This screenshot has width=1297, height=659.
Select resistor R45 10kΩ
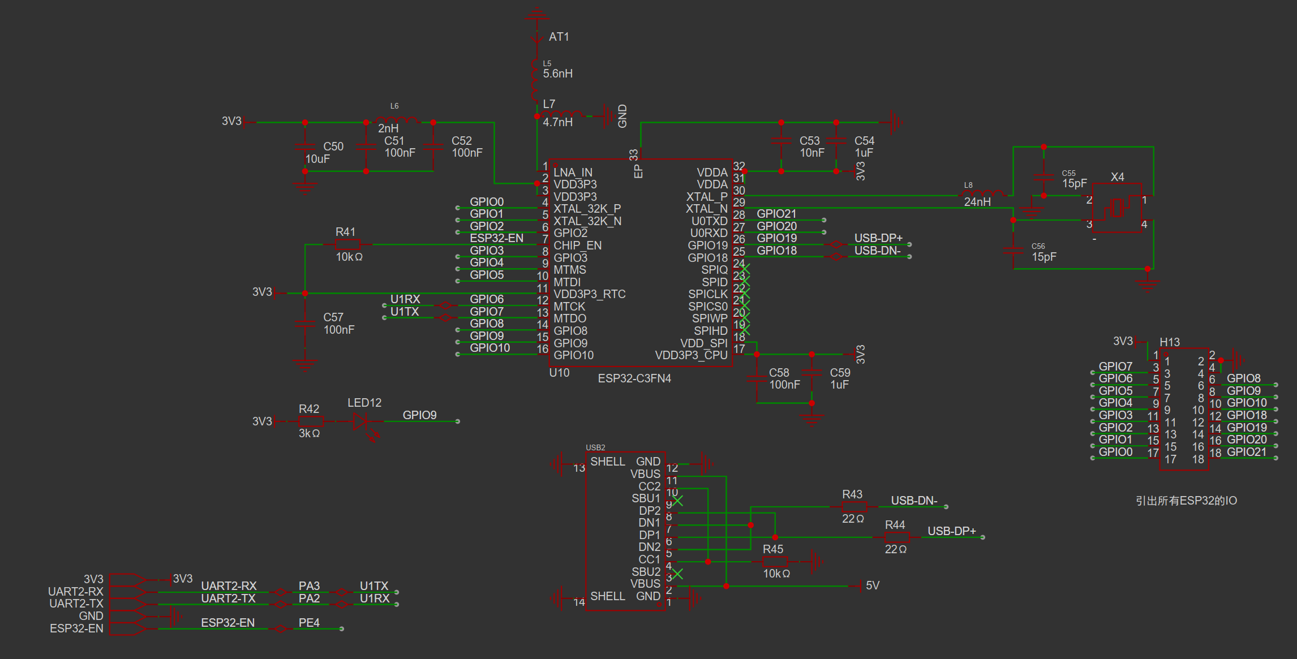775,562
